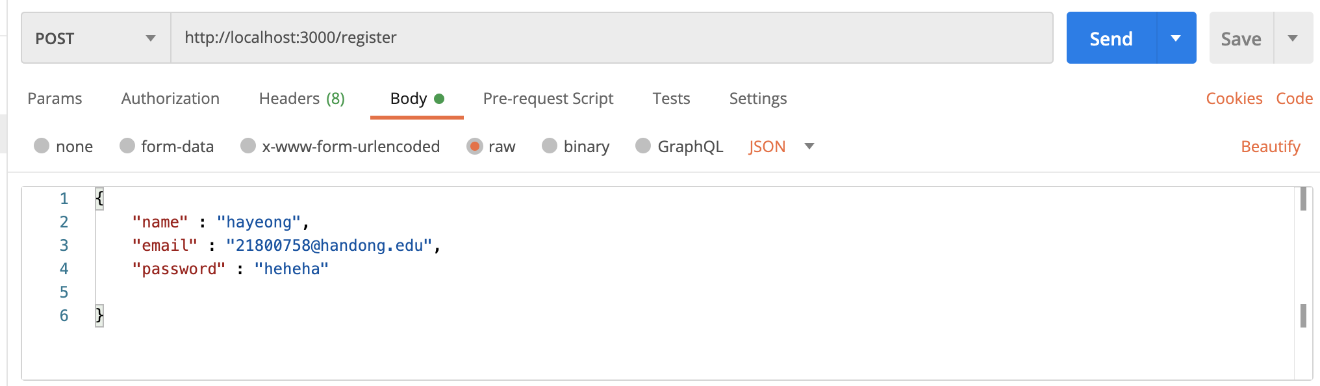1320x386 pixels.
Task: Open the request Settings tab
Action: [758, 98]
